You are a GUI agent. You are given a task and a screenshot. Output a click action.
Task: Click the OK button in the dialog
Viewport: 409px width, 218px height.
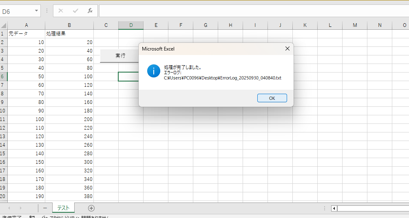[272, 98]
